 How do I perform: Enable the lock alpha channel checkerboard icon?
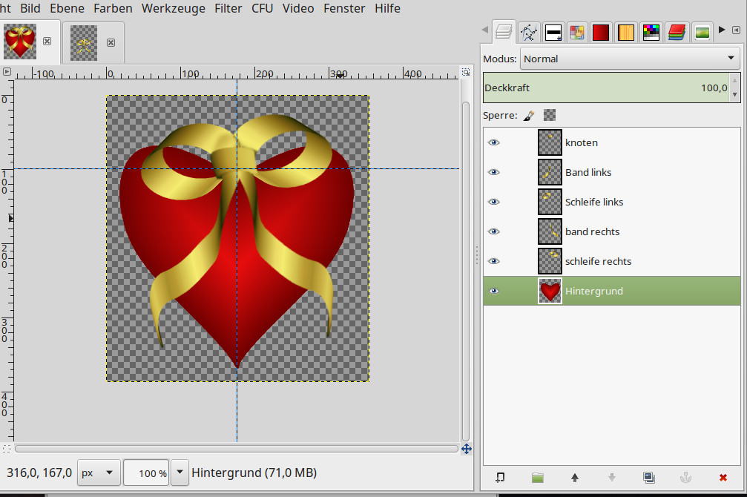coord(550,115)
